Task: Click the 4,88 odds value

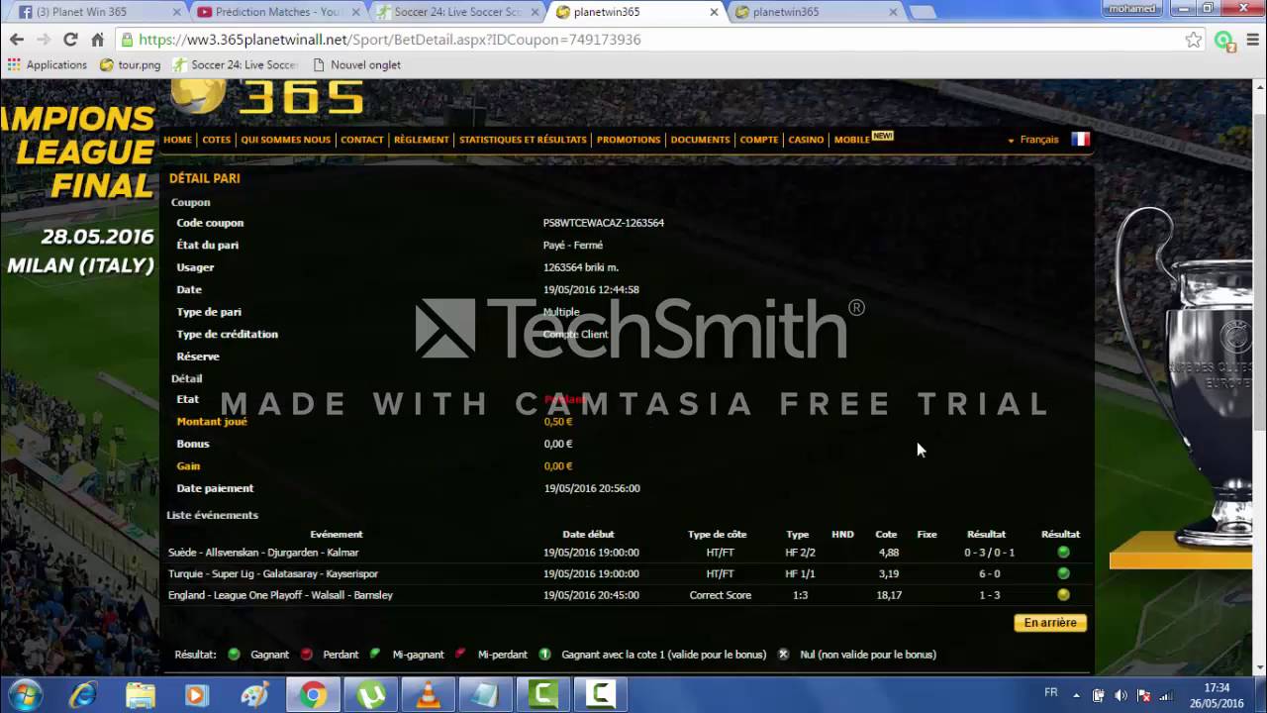Action: point(889,553)
